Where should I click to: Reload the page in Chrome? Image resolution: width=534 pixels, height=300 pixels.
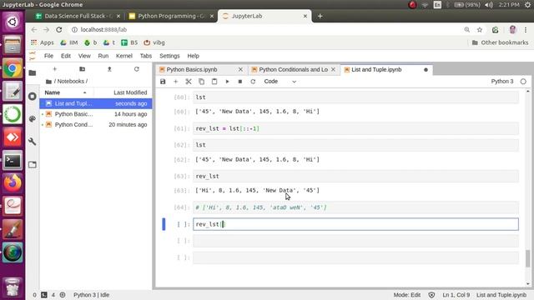coord(59,30)
